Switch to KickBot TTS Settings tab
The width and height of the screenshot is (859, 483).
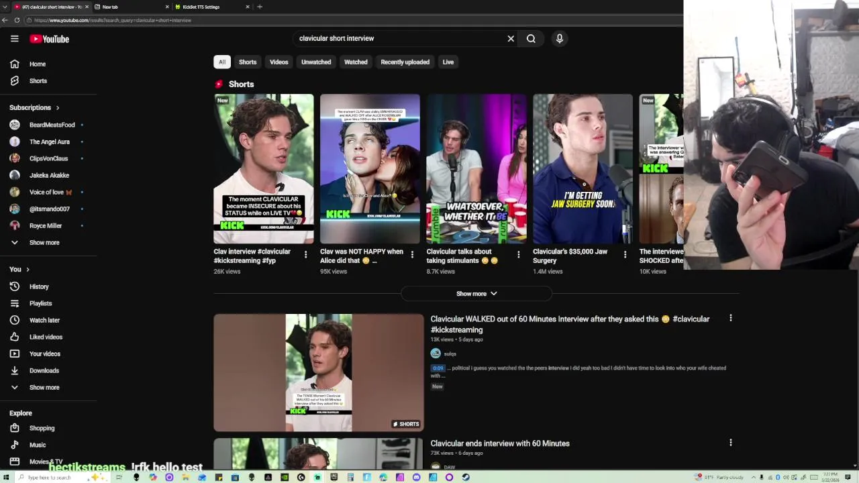click(212, 7)
